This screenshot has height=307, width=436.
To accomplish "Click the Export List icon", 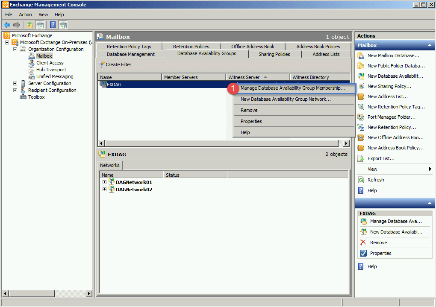I will pos(361,159).
